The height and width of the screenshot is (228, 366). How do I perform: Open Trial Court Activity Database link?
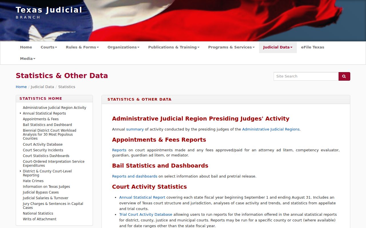[x=146, y=215]
